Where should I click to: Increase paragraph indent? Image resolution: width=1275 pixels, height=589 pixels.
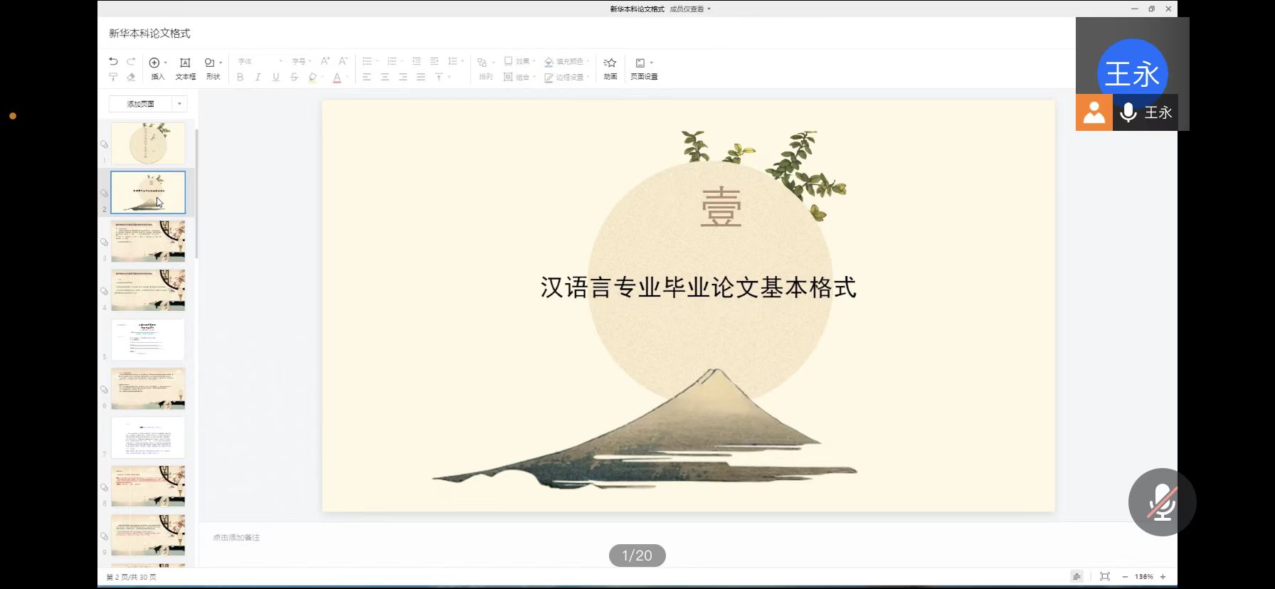click(434, 61)
